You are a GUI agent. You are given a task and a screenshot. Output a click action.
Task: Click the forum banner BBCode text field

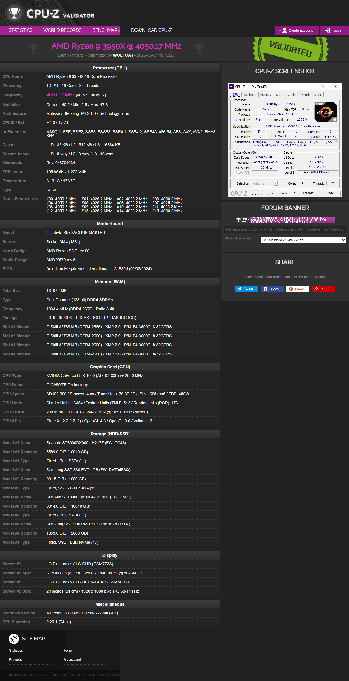pos(285,229)
